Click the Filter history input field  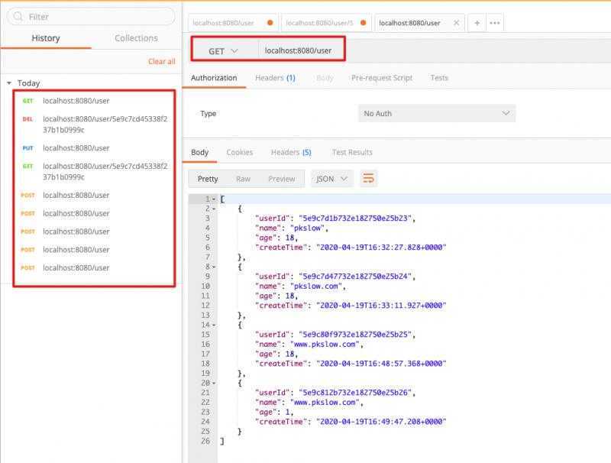point(91,16)
